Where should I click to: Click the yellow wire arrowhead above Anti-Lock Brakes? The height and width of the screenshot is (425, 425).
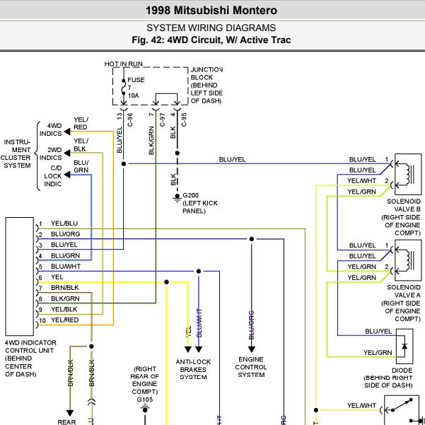click(188, 349)
